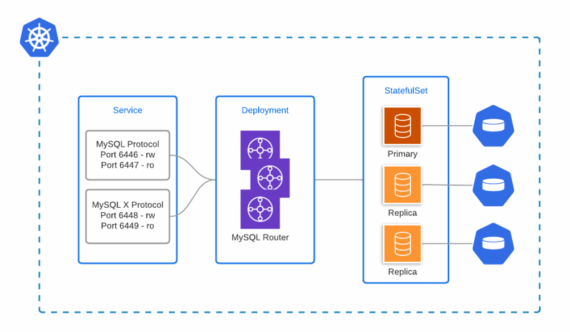Click the bottom MySQL Router icon

point(260,209)
